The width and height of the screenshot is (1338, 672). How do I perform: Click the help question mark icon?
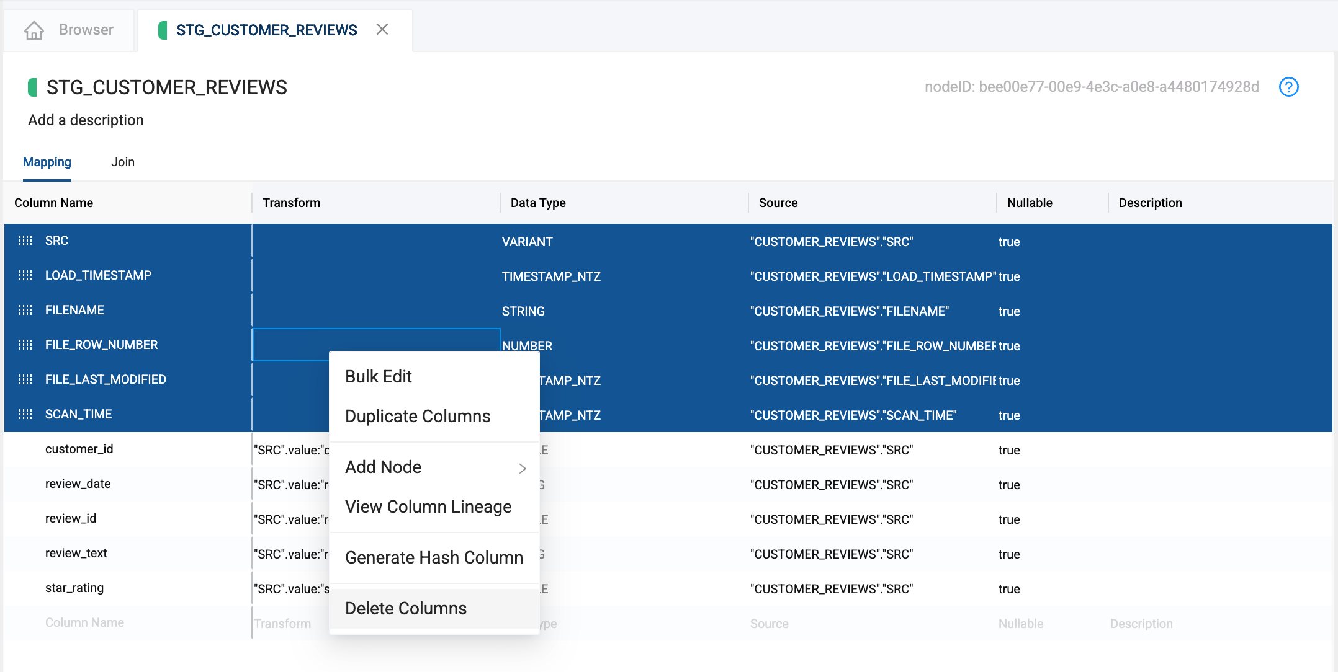[1288, 87]
